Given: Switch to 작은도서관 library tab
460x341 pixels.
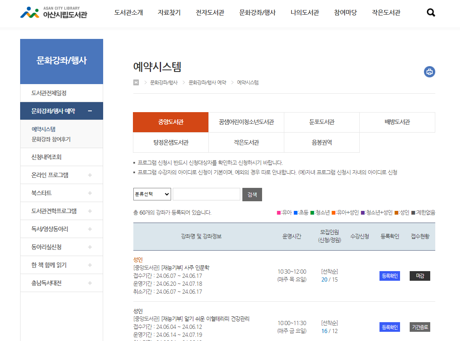Looking at the screenshot, I should 247,143.
